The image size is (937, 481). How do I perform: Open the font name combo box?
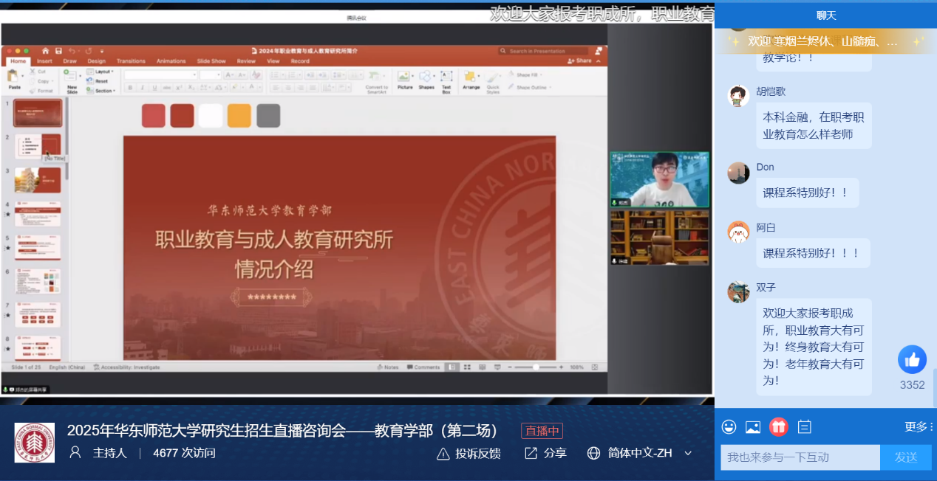point(161,75)
